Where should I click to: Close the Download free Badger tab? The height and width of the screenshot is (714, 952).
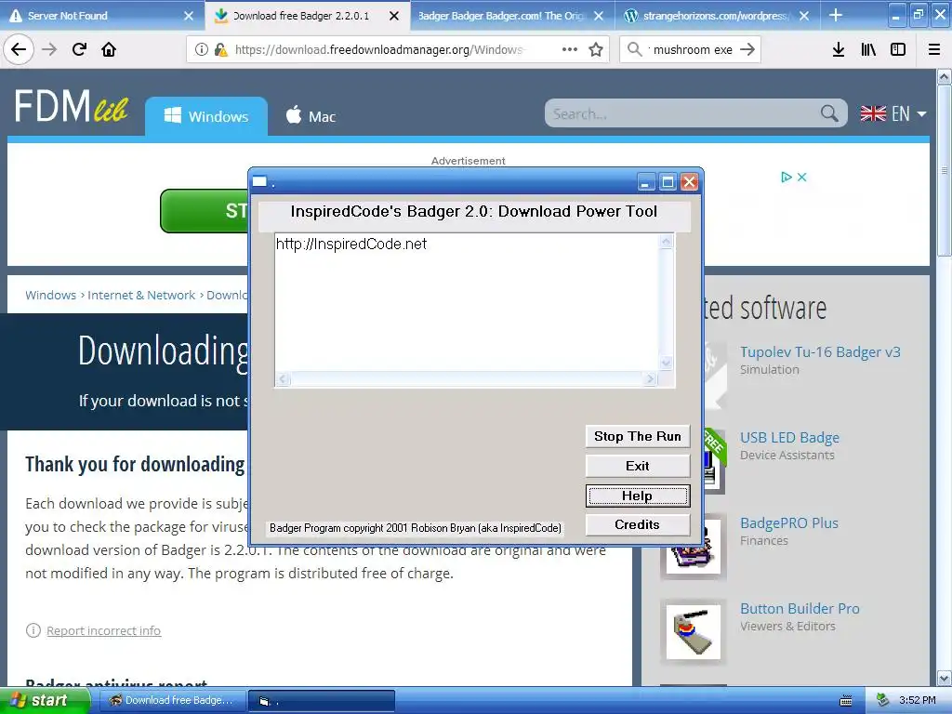point(394,16)
